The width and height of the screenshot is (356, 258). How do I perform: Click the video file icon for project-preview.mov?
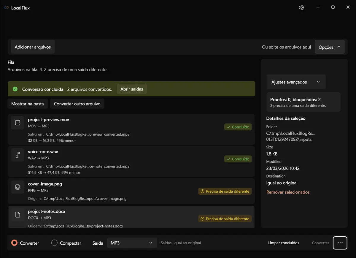[18, 123]
